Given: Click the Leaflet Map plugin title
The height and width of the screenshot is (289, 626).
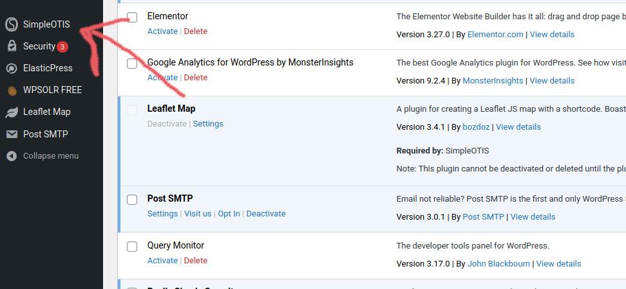Looking at the screenshot, I should (171, 109).
